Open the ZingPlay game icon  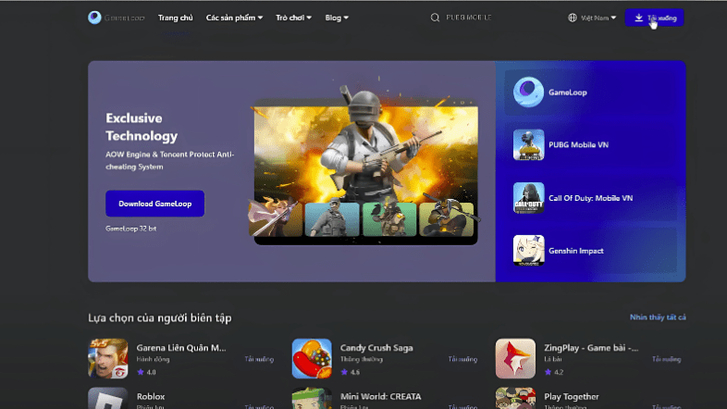515,358
